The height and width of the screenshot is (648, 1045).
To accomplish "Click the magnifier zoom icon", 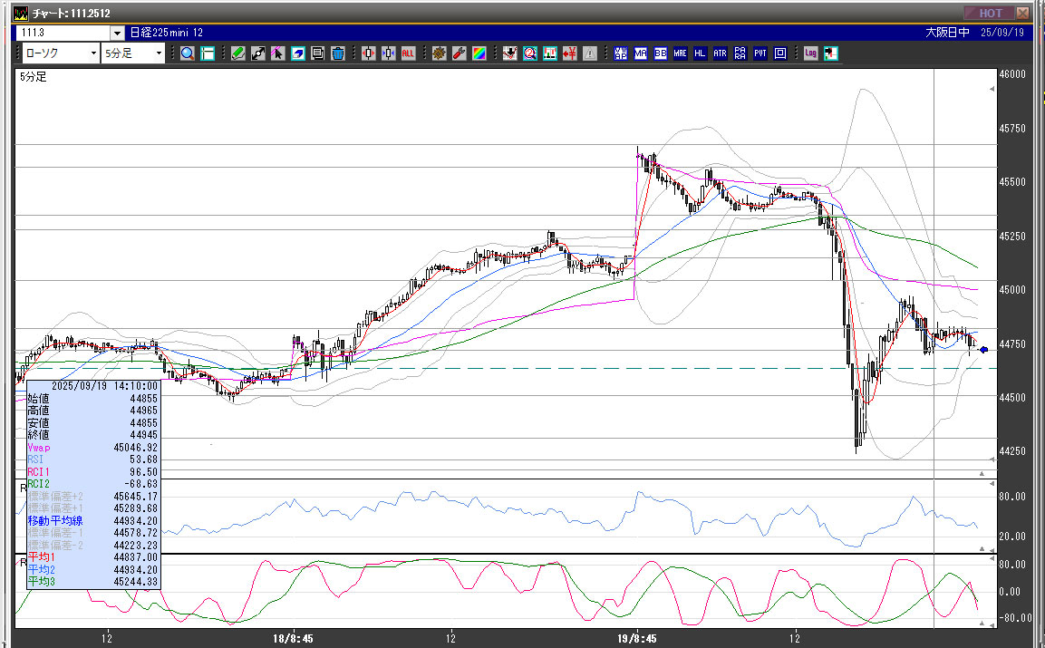I will [x=188, y=53].
